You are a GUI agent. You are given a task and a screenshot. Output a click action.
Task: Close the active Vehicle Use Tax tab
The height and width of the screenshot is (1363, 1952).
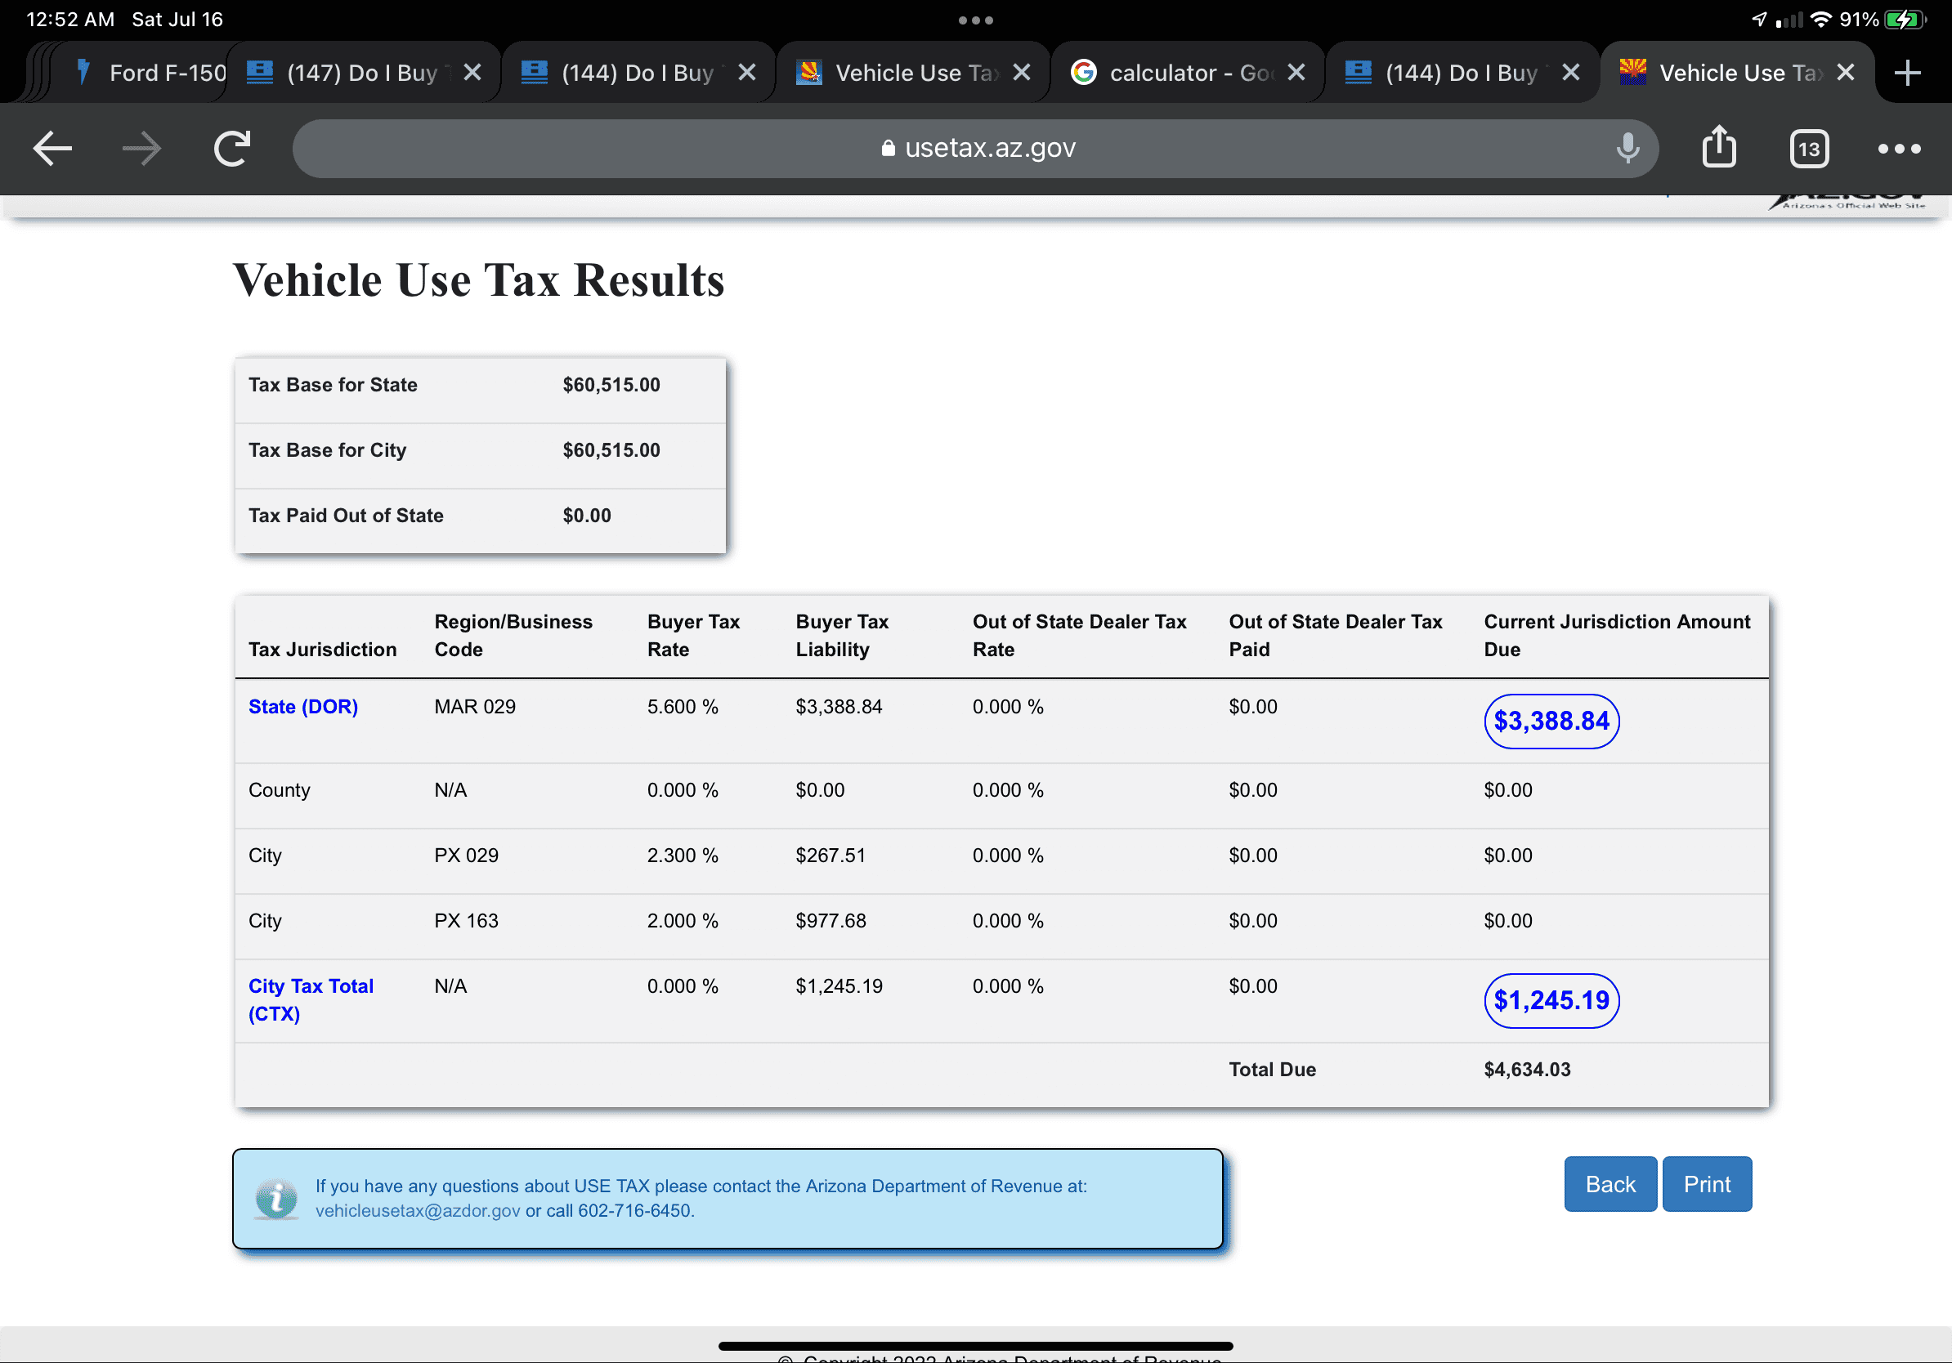point(1846,73)
